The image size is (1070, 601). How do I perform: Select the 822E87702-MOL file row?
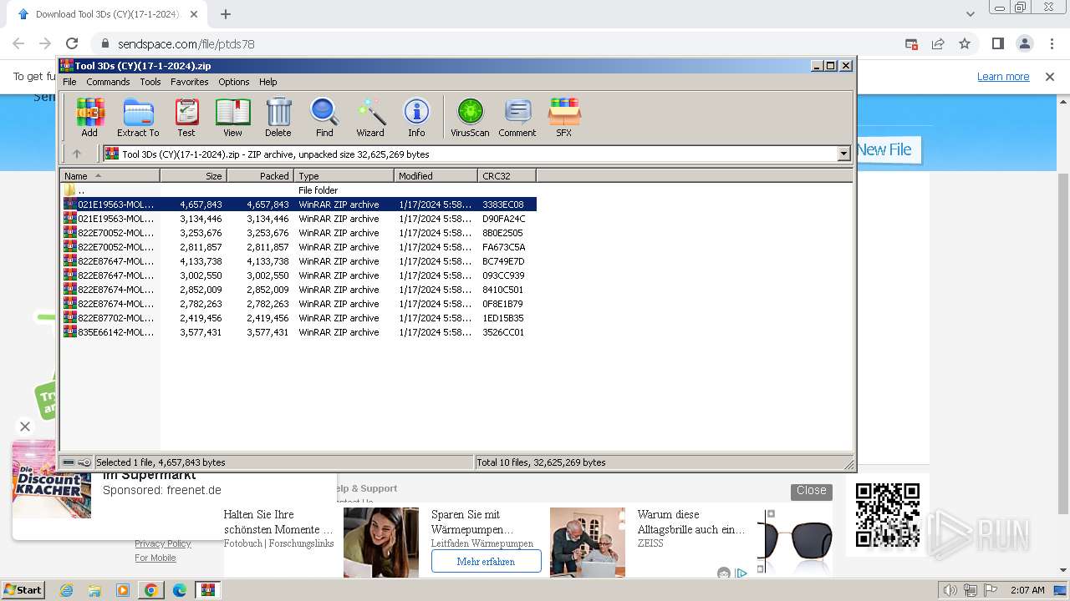(298, 318)
